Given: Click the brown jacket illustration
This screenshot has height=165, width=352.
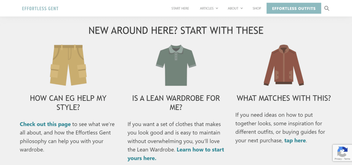Looking at the screenshot, I should point(284,65).
